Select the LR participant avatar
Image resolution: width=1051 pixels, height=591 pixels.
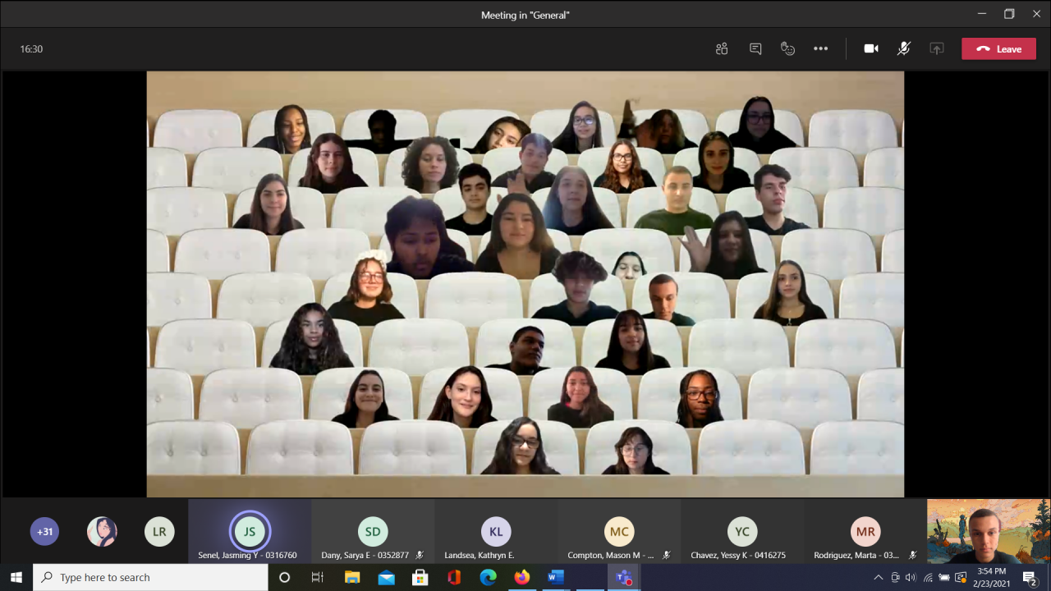click(159, 531)
